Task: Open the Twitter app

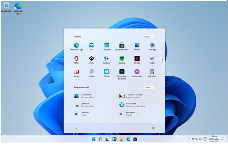Action: 107,73
